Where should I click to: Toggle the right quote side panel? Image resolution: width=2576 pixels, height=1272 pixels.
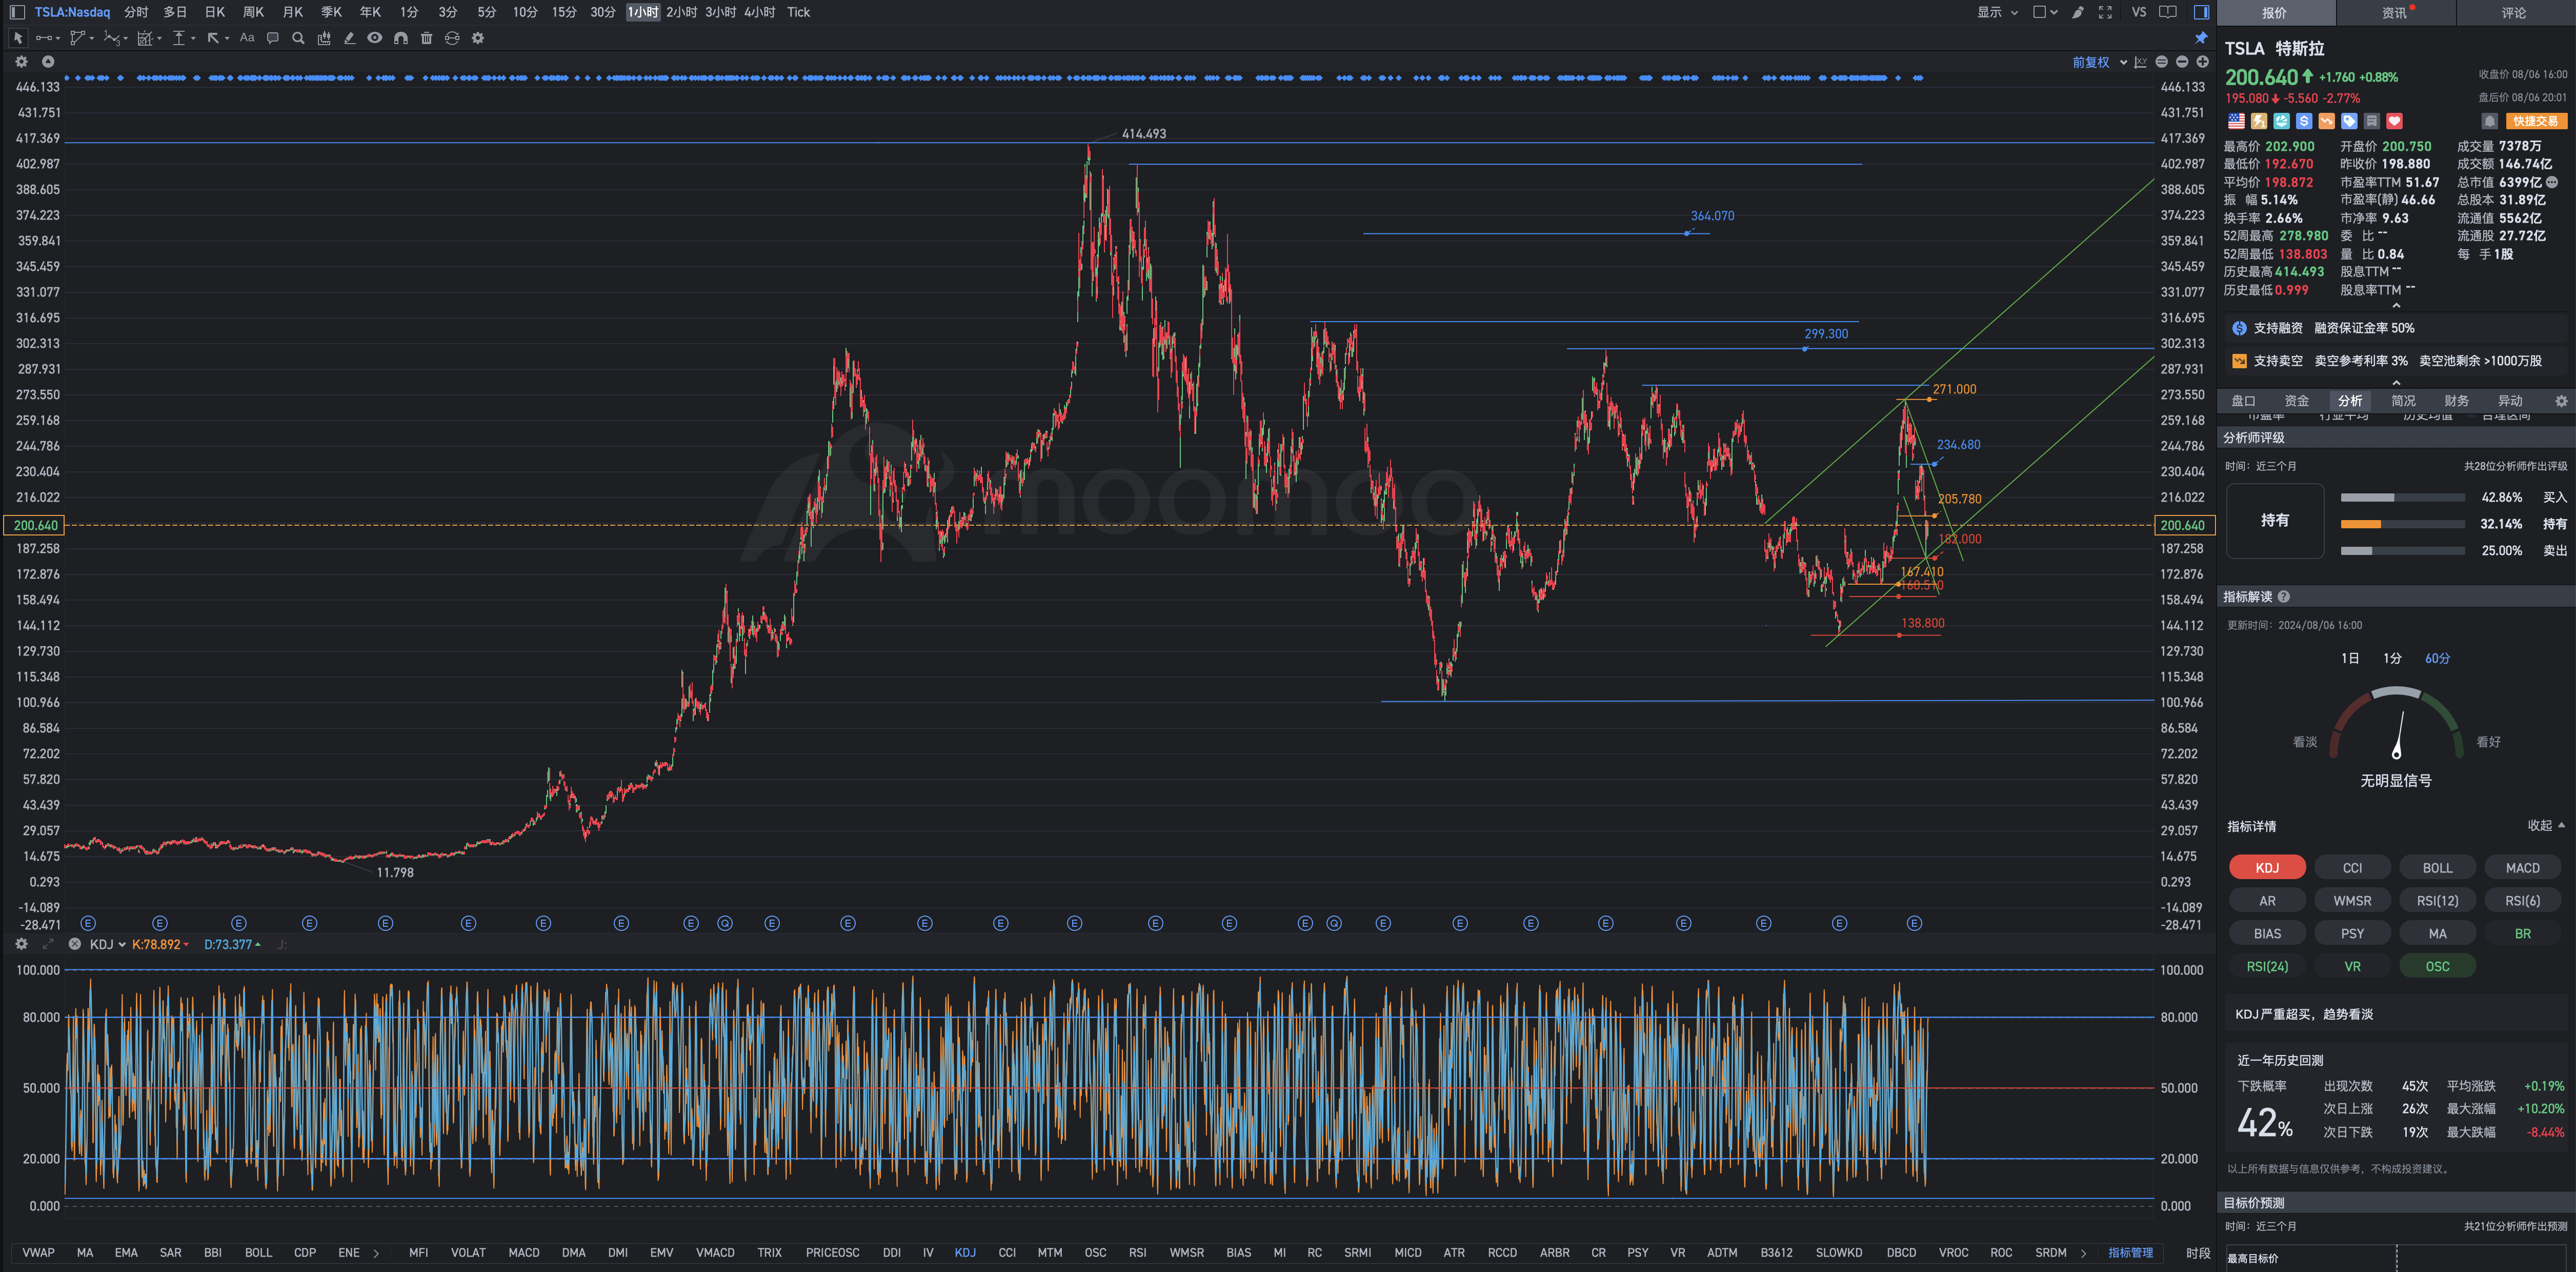(x=2201, y=12)
